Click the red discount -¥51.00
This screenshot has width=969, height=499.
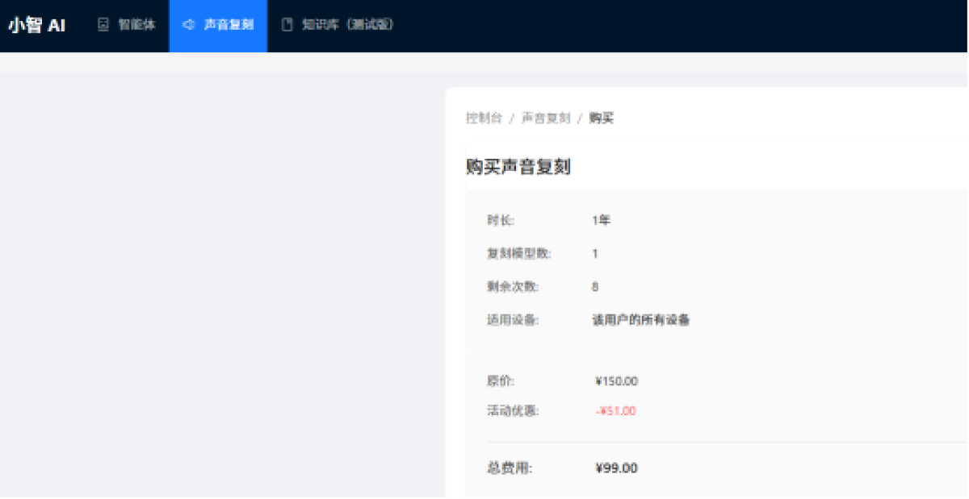(616, 411)
